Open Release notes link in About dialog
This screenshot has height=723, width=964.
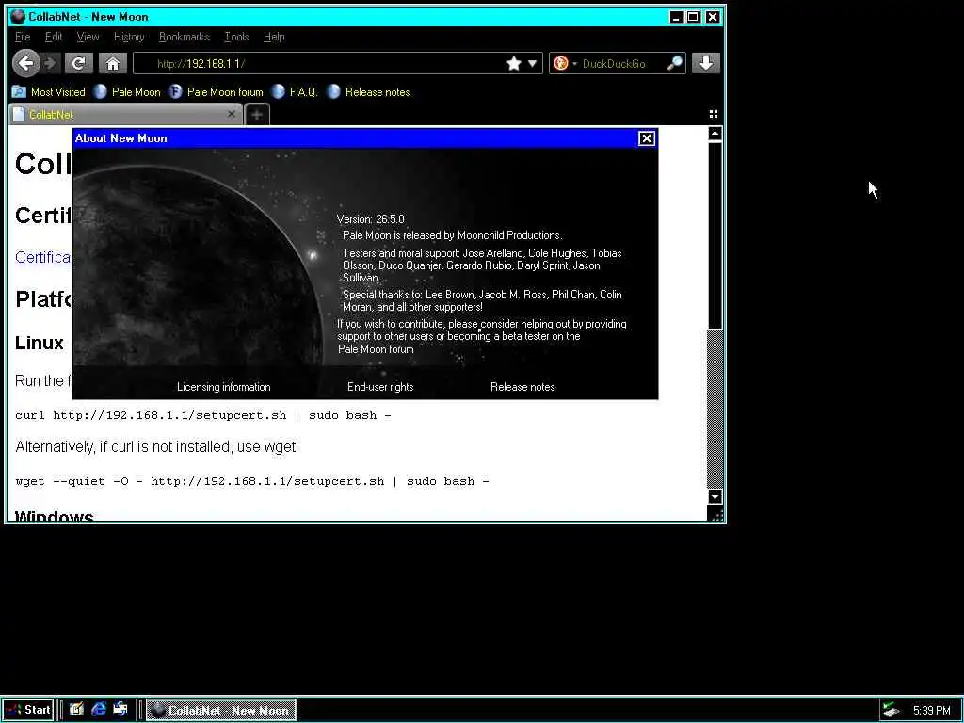coord(522,387)
